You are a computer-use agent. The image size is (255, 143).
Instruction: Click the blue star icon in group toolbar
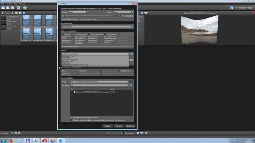click(24, 13)
